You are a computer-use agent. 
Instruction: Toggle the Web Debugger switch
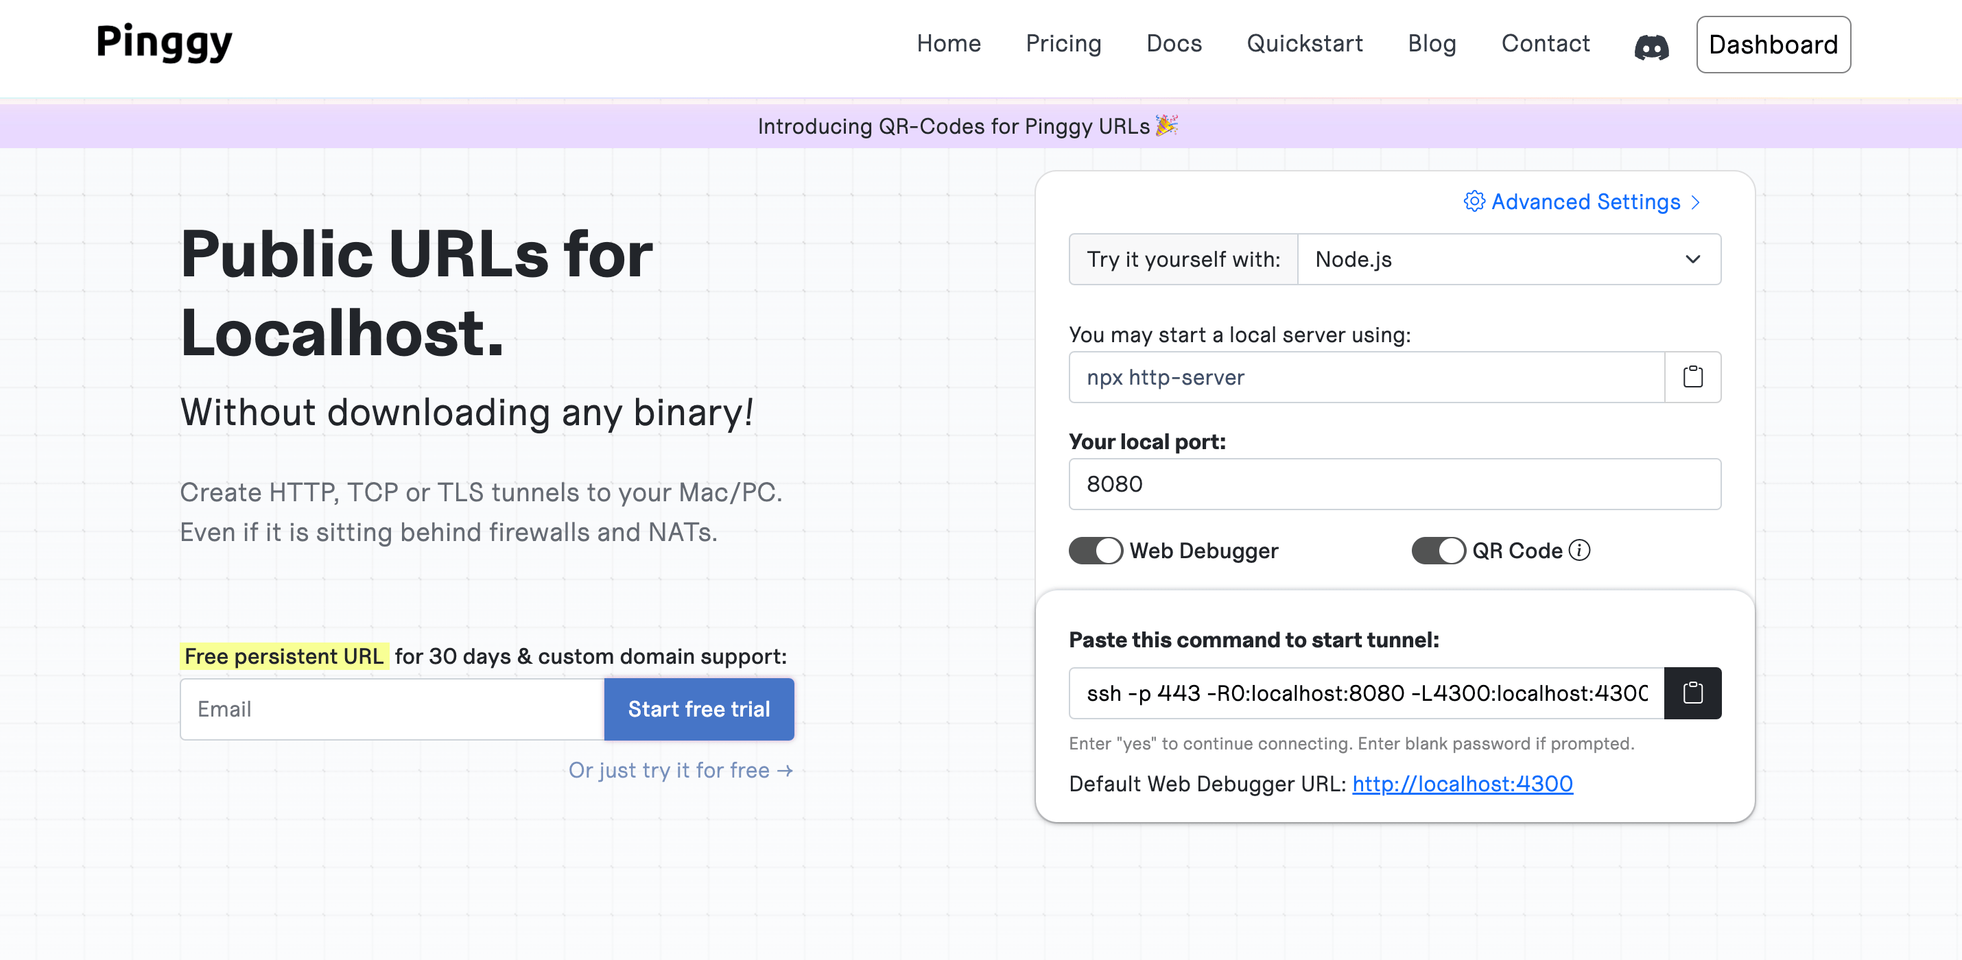[1096, 550]
